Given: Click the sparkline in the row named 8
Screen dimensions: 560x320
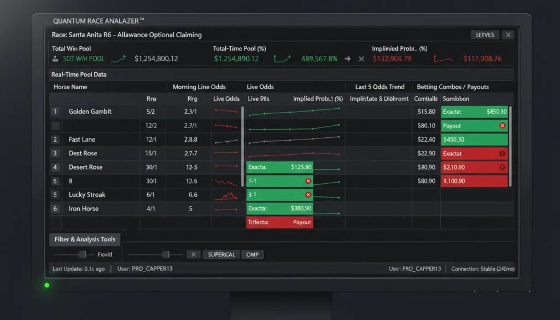Looking at the screenshot, I should tap(226, 183).
